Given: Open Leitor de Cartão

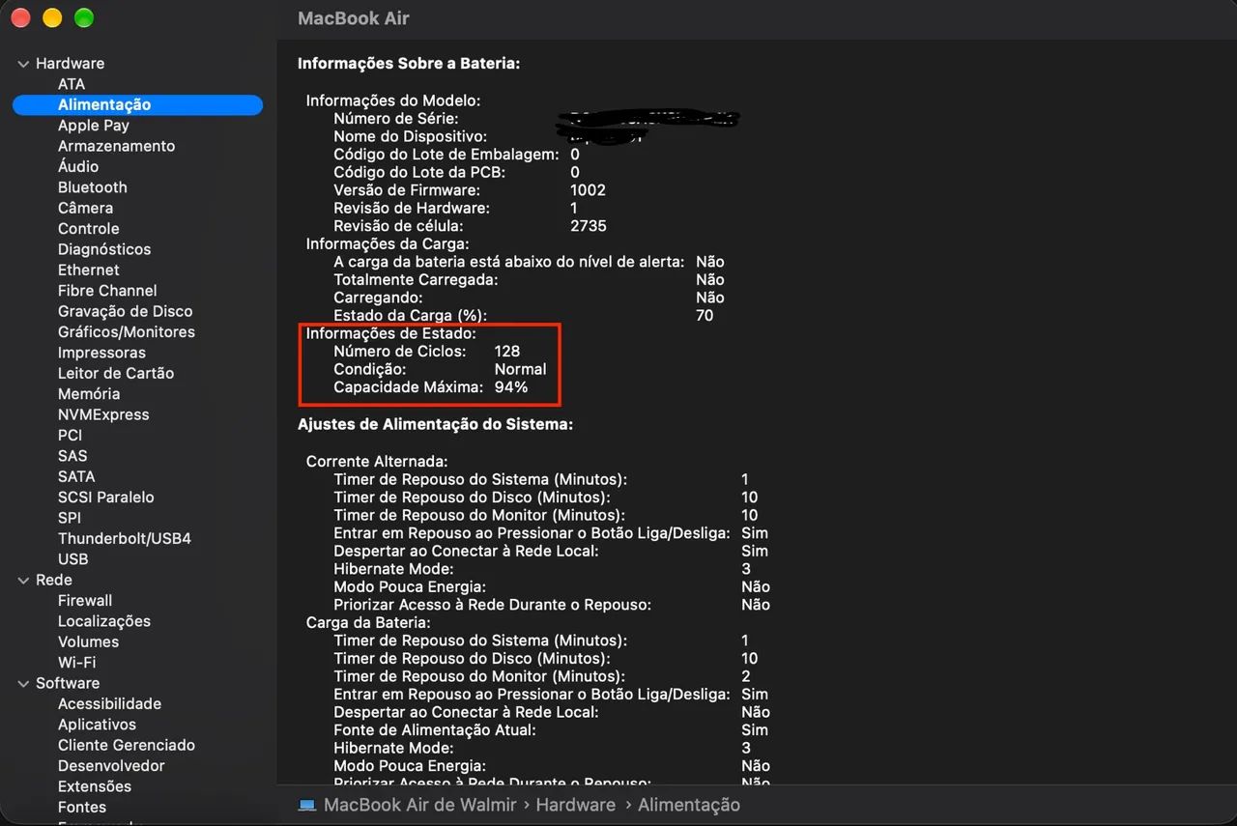Looking at the screenshot, I should coord(116,373).
